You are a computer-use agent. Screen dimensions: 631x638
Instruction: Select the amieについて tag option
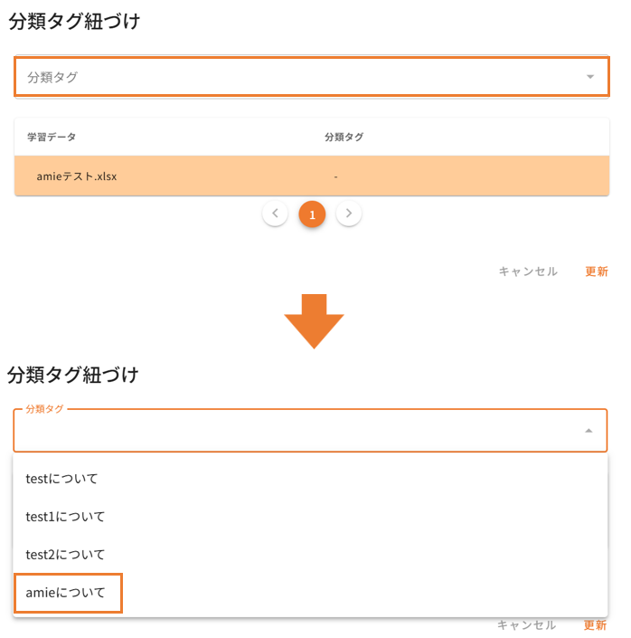tap(67, 593)
